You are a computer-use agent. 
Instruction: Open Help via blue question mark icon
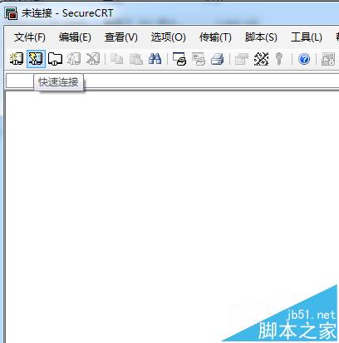point(304,59)
